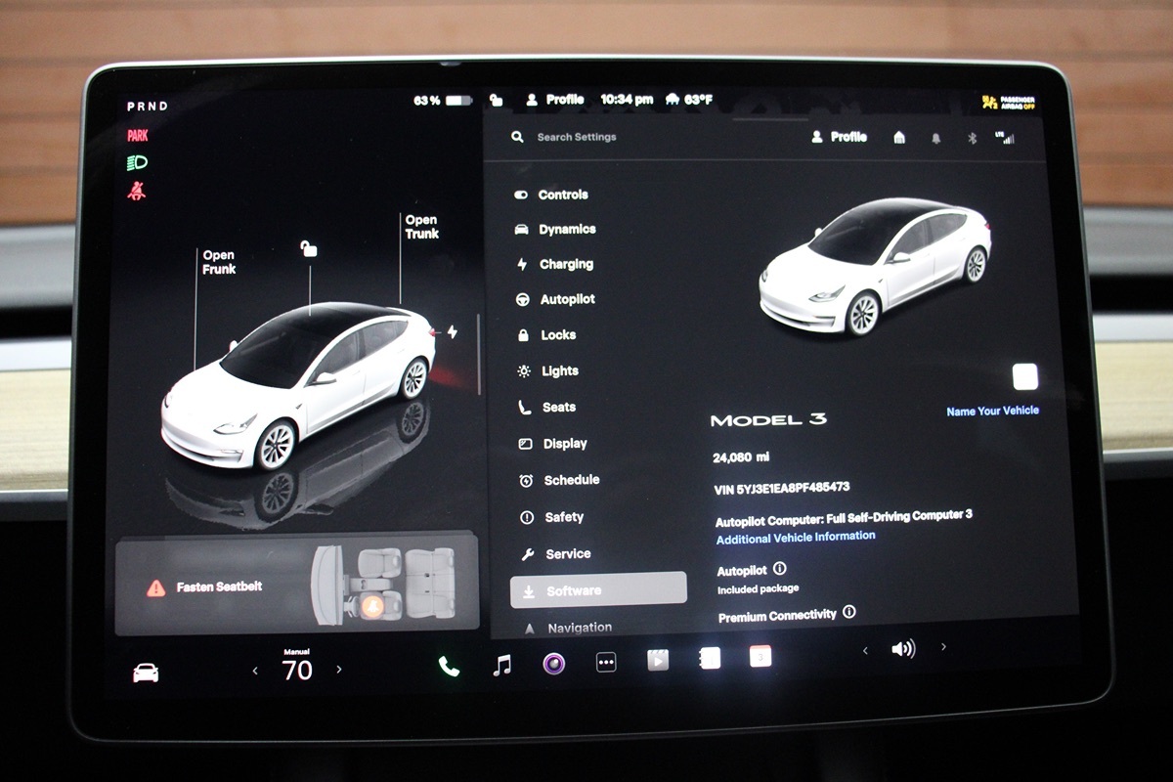The image size is (1173, 782).
Task: Increase cabin temperature with right chevron
Action: [x=339, y=670]
